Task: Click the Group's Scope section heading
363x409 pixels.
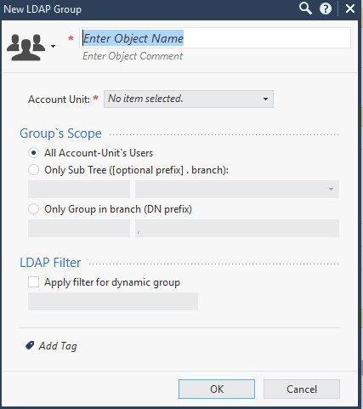Action: tap(60, 133)
